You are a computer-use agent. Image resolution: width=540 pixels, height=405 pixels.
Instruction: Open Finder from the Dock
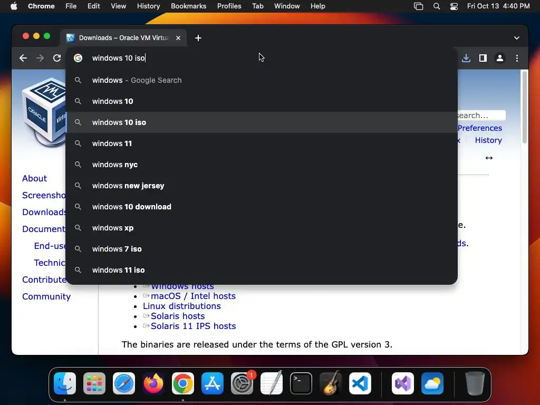click(x=65, y=383)
